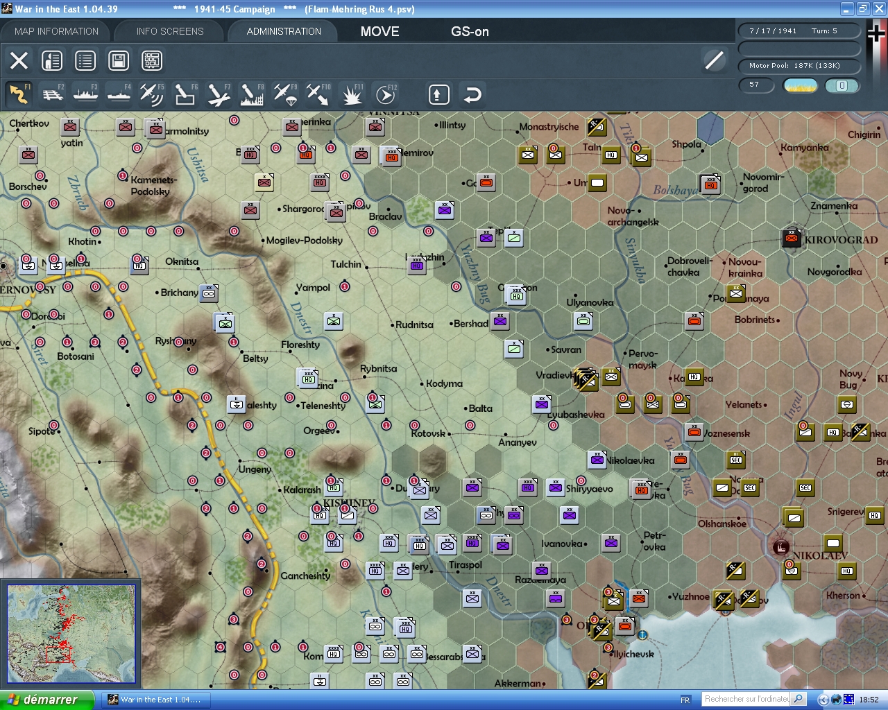Click the Balta town label
The image size is (888, 710).
tap(480, 408)
